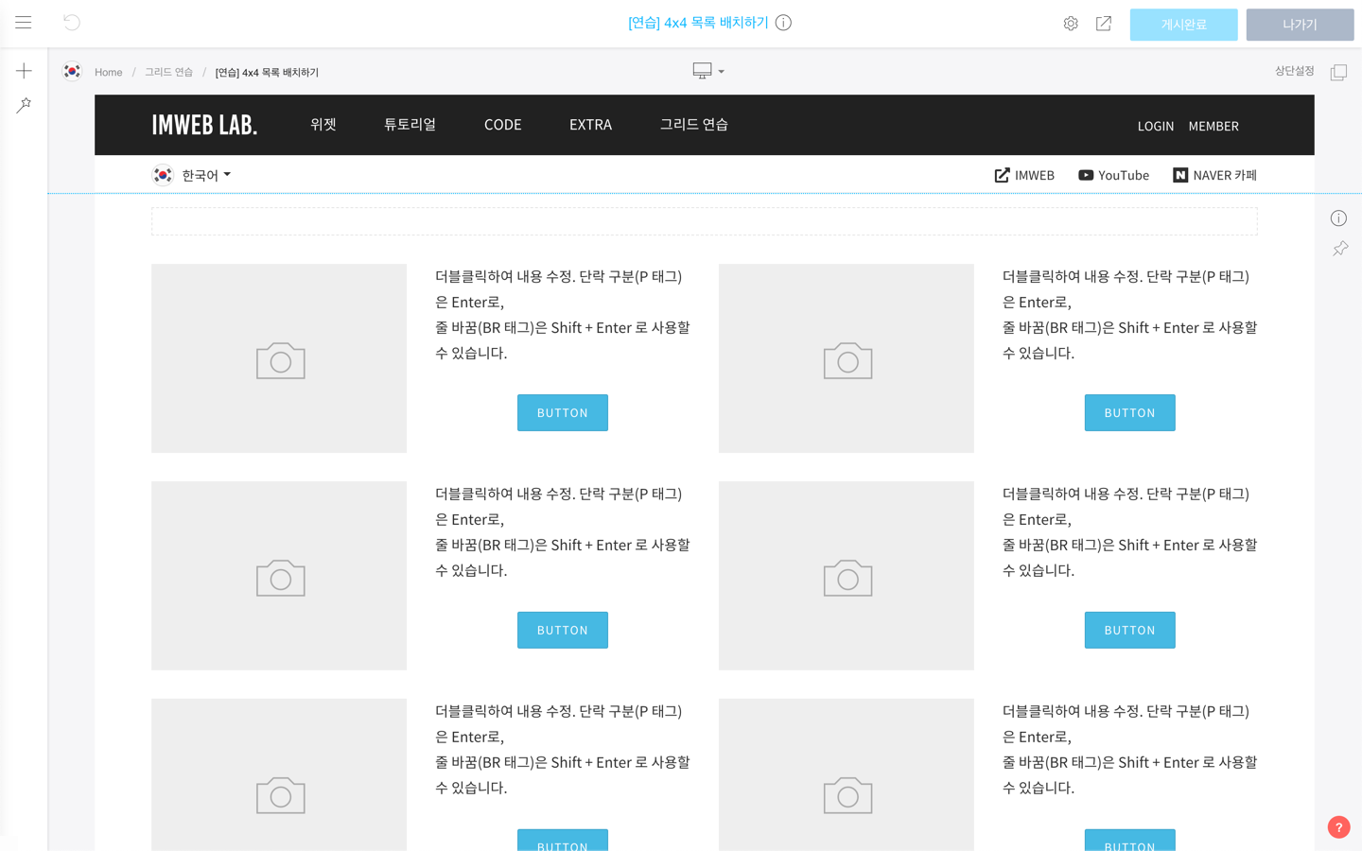Click BUTTON in first row left column
The height and width of the screenshot is (851, 1362).
pos(563,412)
